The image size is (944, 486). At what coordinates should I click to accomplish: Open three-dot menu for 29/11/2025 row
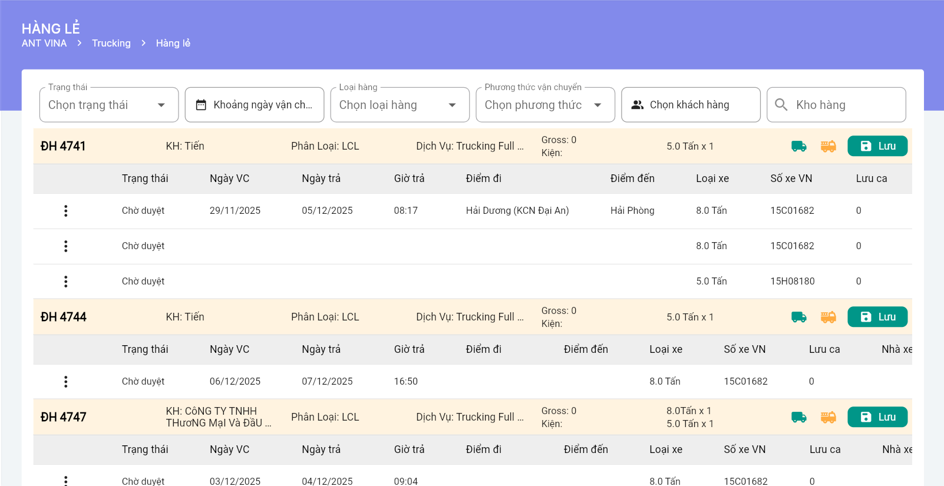[65, 211]
